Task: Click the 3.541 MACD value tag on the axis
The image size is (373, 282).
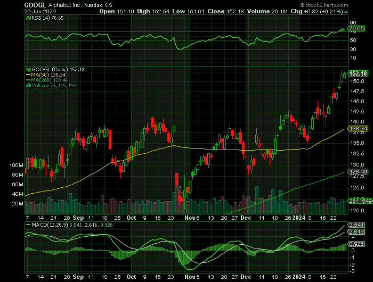Action: [x=356, y=225]
